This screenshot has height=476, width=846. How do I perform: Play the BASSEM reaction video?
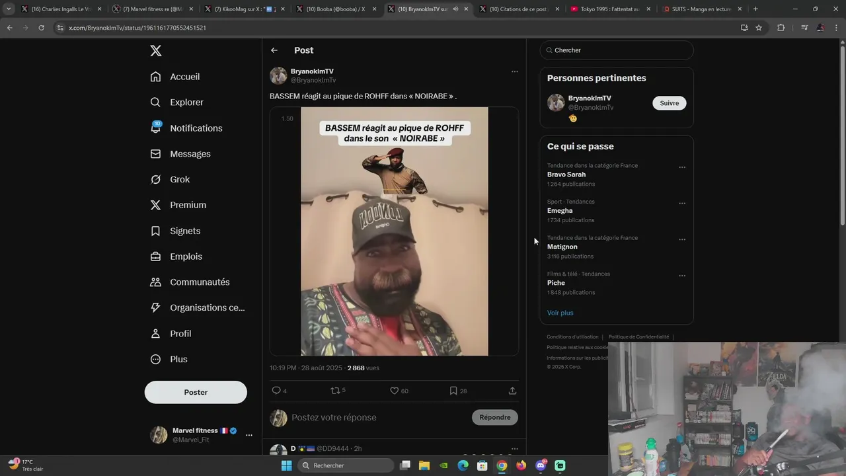[395, 231]
